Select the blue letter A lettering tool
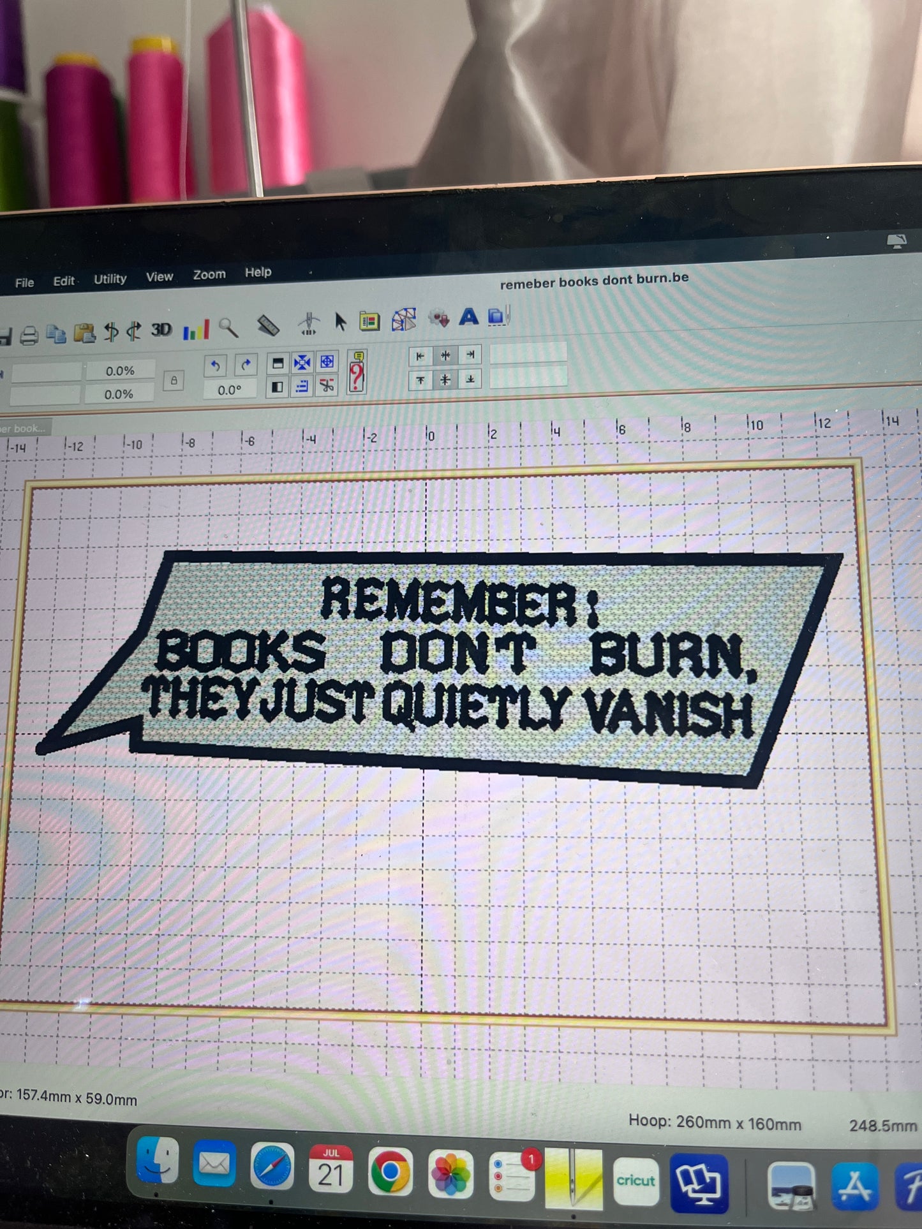This screenshot has height=1229, width=922. [x=469, y=316]
